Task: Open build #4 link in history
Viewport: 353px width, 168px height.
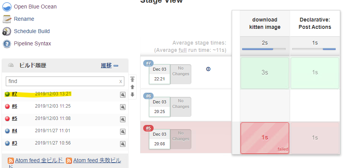Action: [x=14, y=131]
